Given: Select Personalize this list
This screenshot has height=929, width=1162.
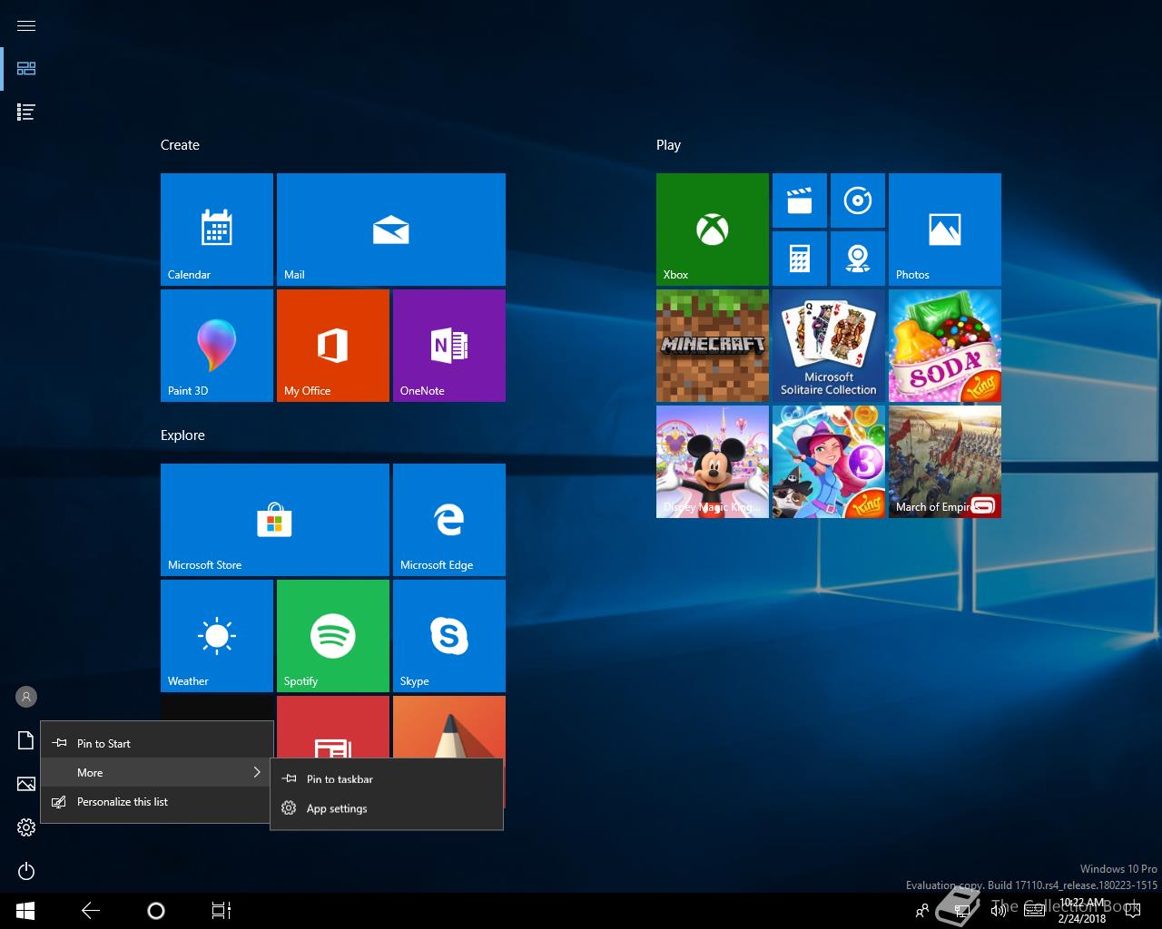Looking at the screenshot, I should click(x=157, y=801).
